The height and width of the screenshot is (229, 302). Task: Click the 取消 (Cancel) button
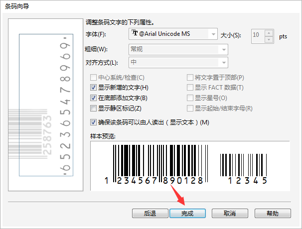click(230, 213)
